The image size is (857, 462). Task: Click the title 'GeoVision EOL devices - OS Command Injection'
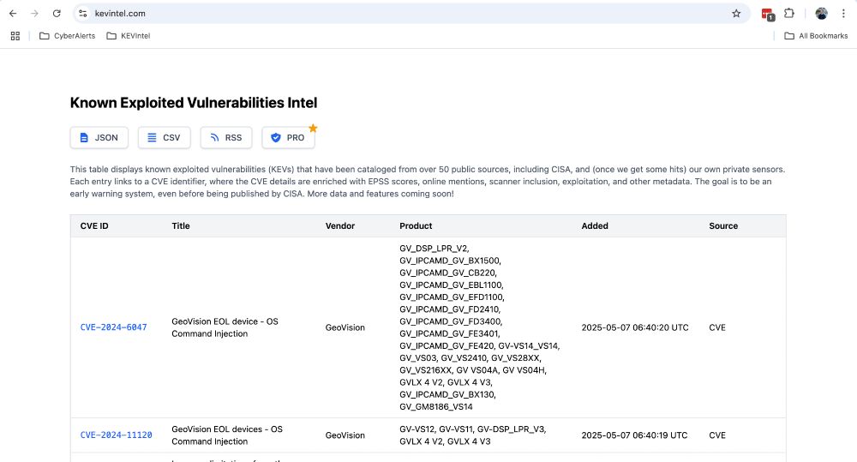[x=227, y=435]
